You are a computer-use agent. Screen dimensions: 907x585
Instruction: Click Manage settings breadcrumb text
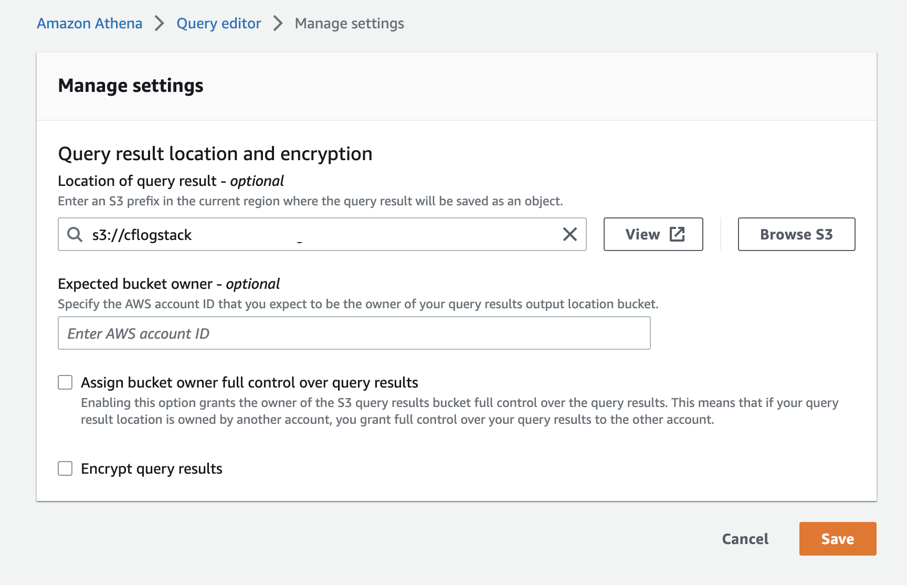(x=350, y=24)
